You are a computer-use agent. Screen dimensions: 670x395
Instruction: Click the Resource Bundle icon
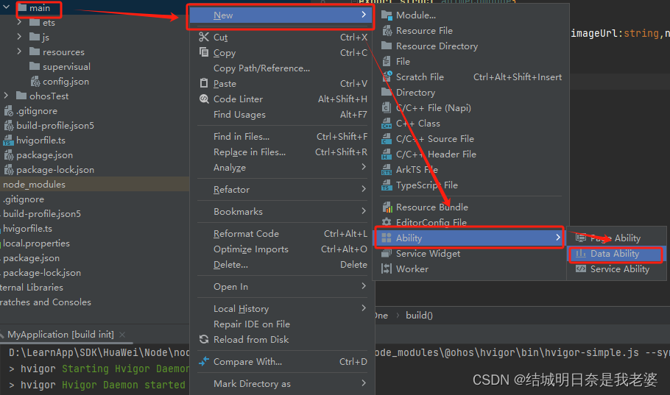387,207
